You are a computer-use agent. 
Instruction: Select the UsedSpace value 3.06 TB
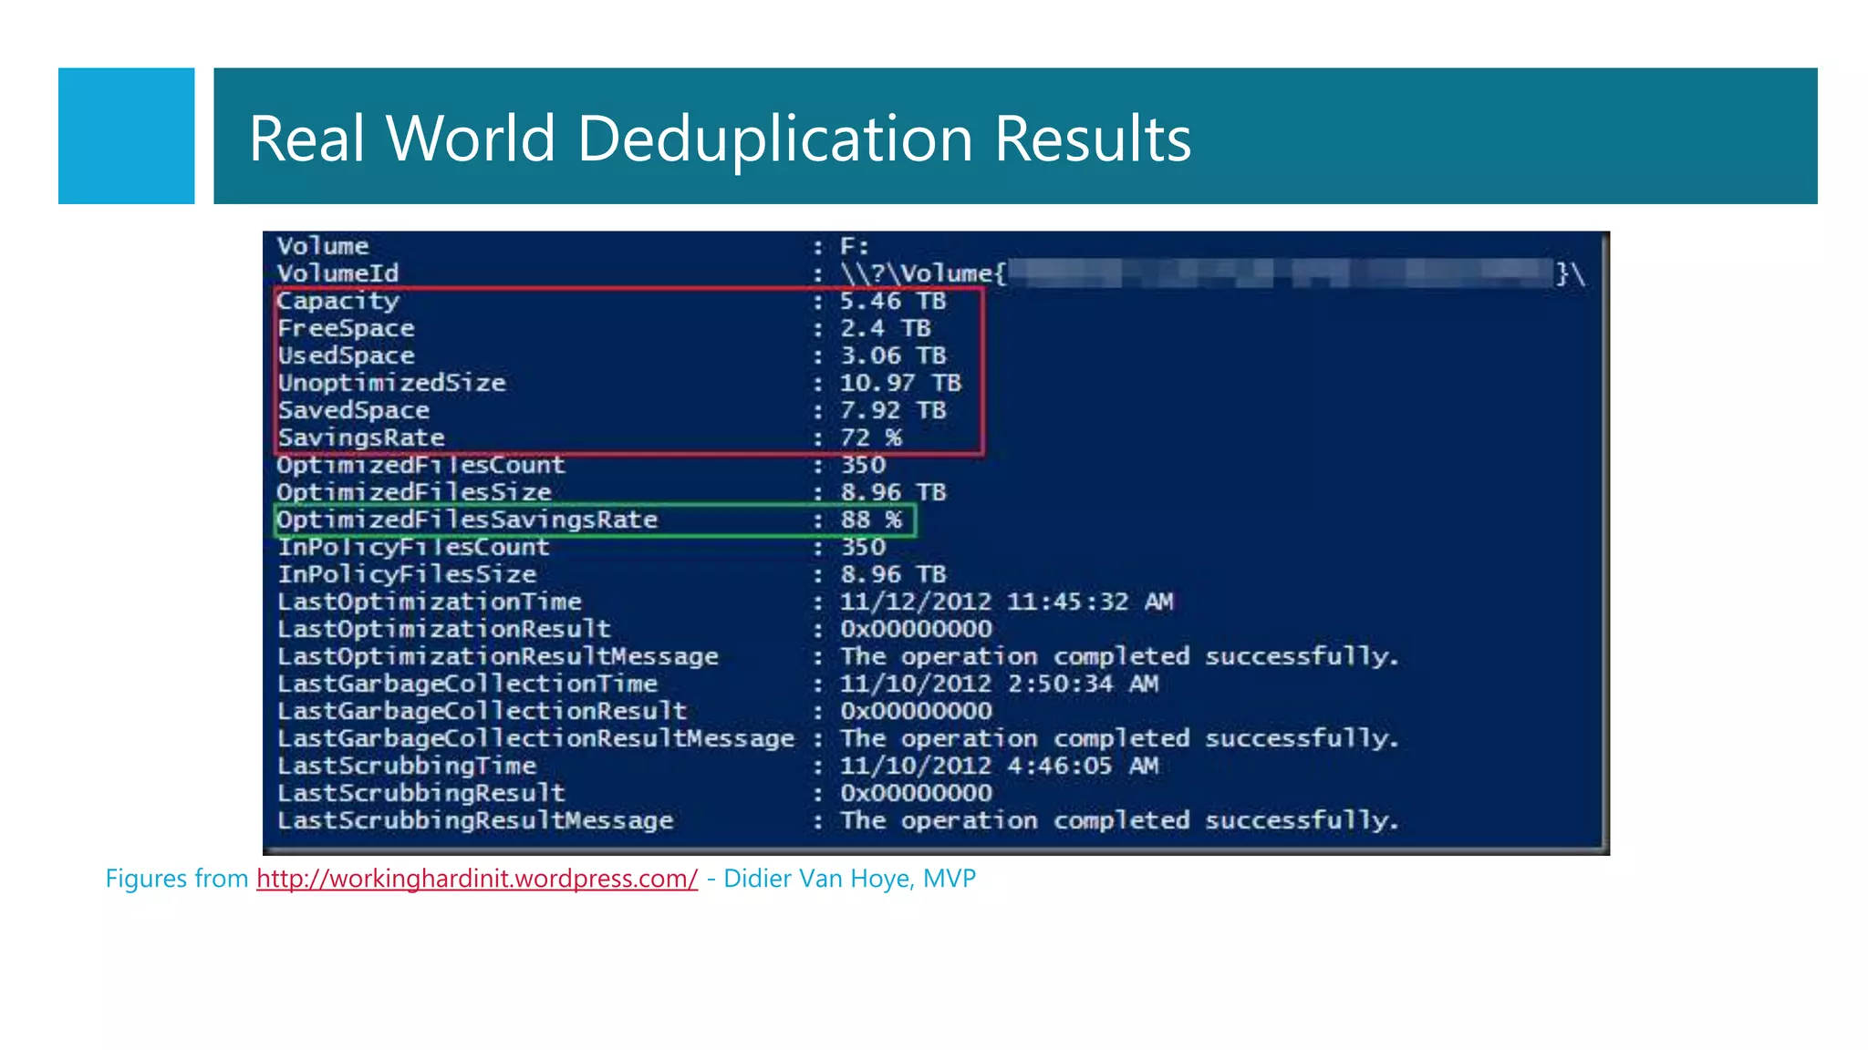[893, 355]
